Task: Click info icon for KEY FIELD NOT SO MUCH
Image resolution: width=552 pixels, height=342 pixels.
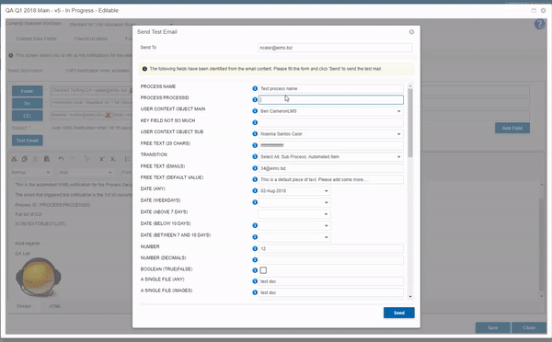Action: (255, 122)
